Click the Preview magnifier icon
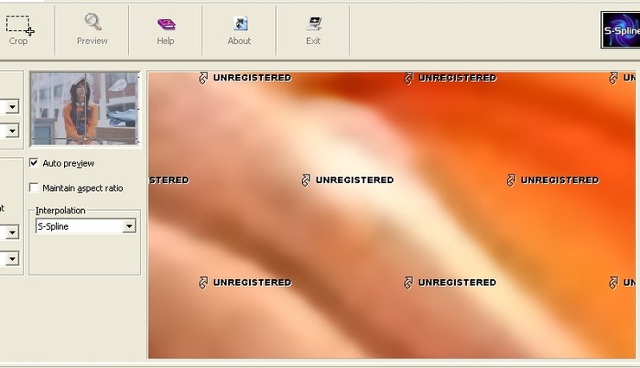Image resolution: width=640 pixels, height=368 pixels. tap(92, 29)
